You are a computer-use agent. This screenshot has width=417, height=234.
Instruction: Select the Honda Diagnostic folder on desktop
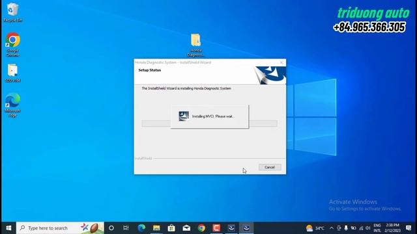point(195,45)
